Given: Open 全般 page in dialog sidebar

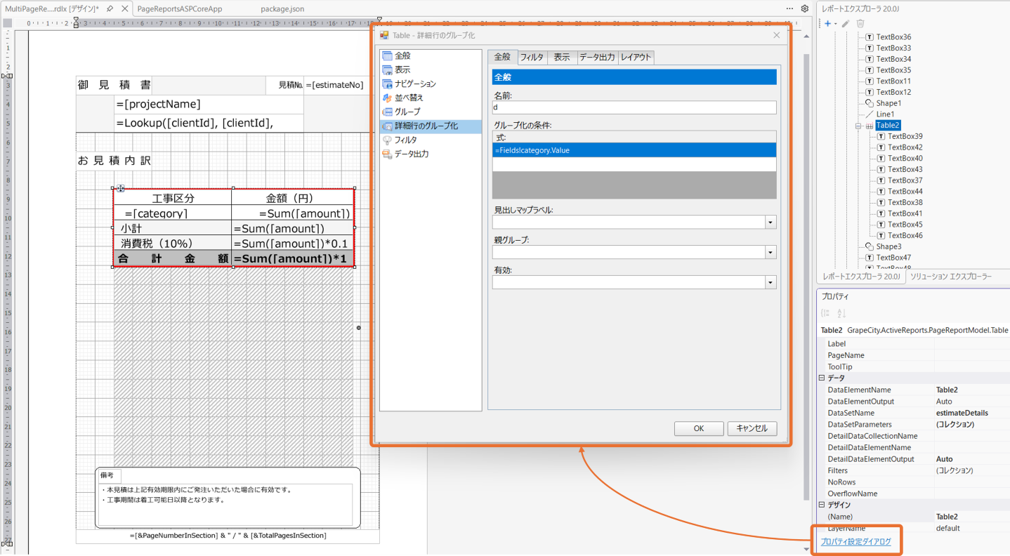Looking at the screenshot, I should [402, 55].
